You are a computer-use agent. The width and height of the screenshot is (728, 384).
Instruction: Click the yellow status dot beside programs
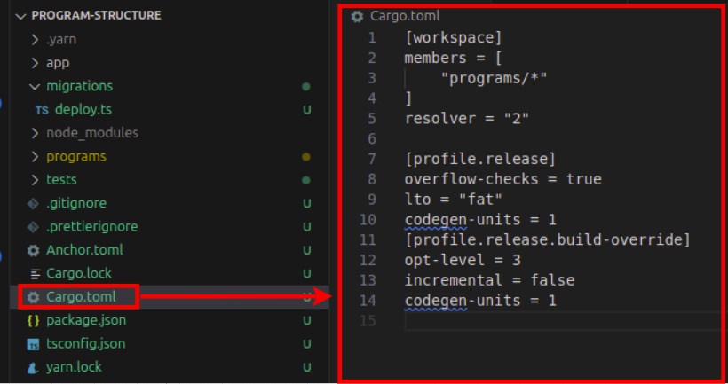coord(306,157)
